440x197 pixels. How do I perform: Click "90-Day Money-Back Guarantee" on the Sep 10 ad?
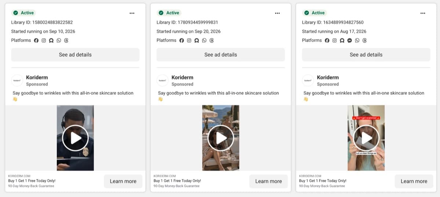point(31,186)
